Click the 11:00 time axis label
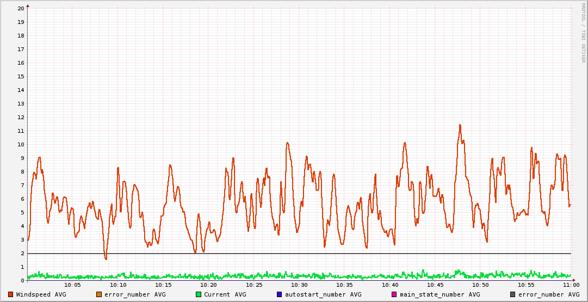 pos(571,285)
